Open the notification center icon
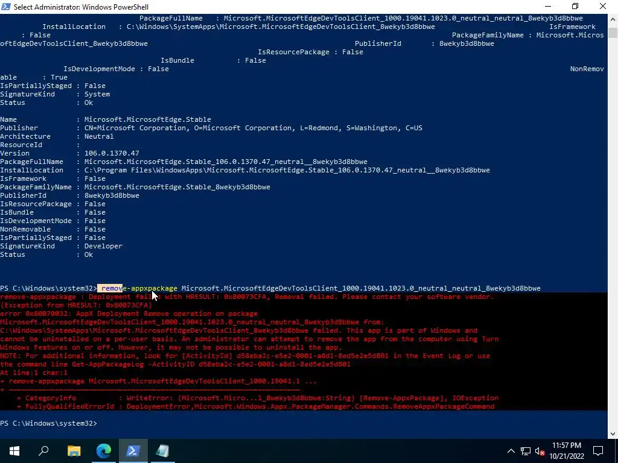 598,451
